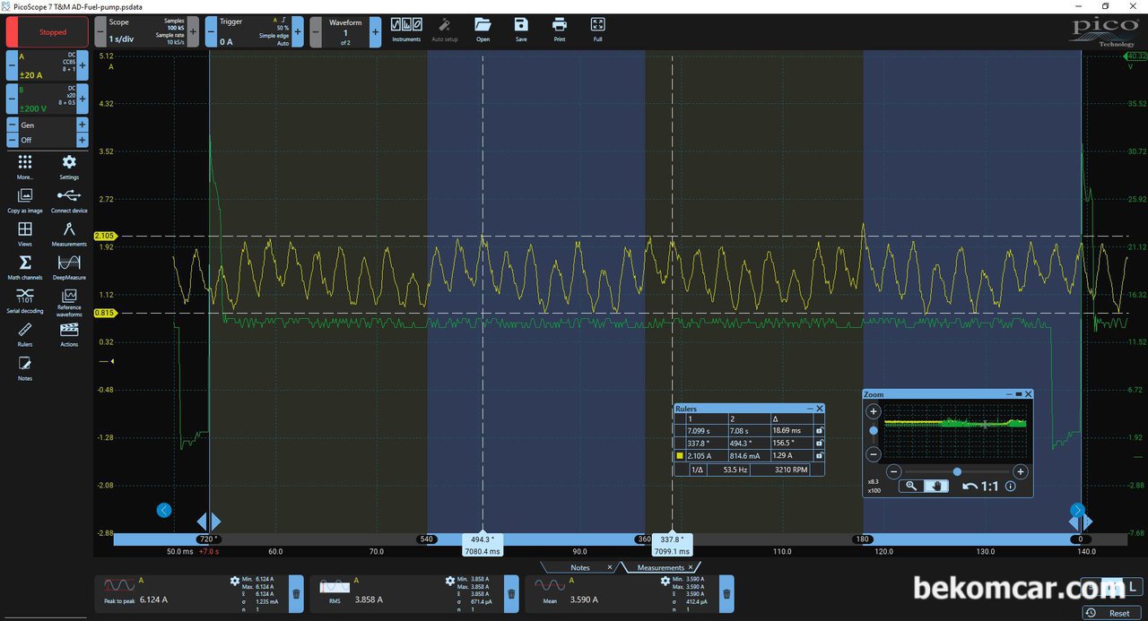
Task: Minimize the Rulers window
Action: (x=810, y=409)
